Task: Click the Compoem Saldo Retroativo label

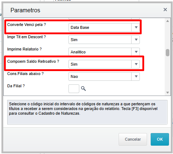Action: pyautogui.click(x=33, y=61)
